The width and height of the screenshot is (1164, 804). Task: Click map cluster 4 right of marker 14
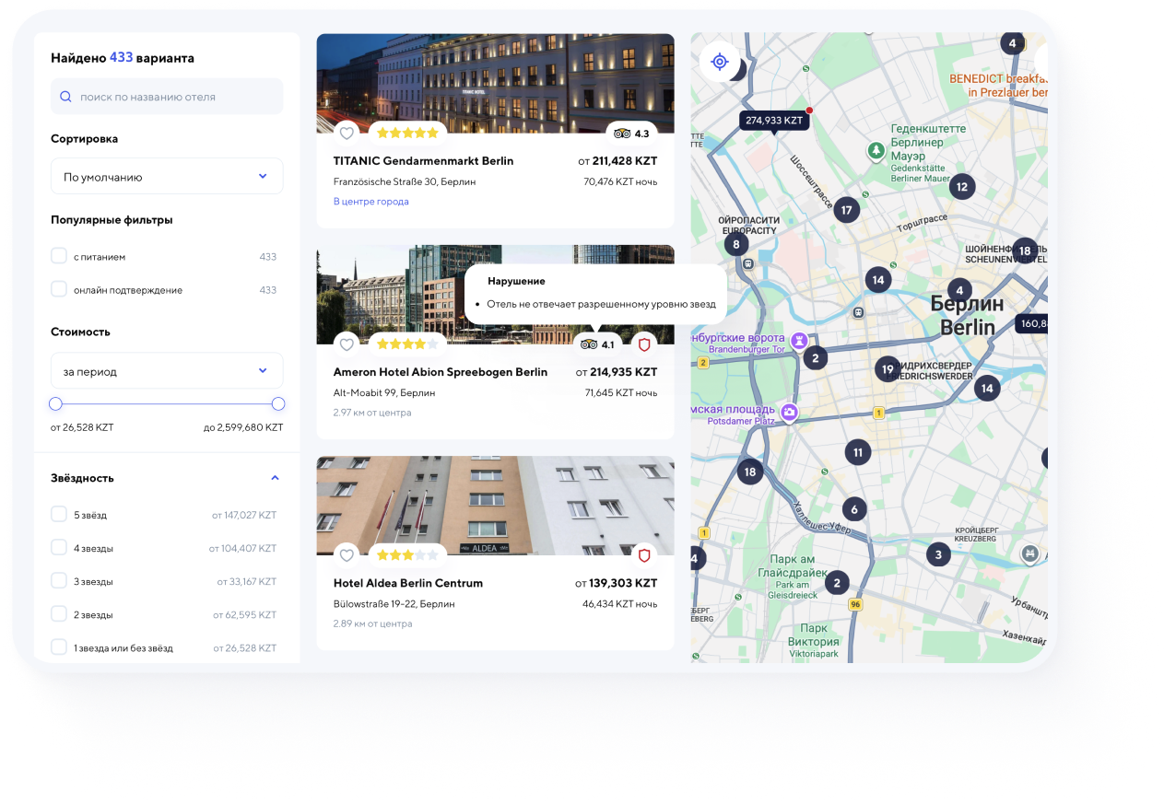(959, 290)
